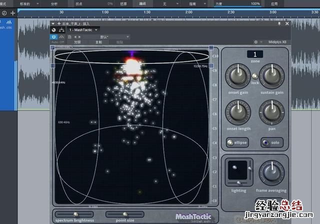Close the MashTactic plugin window
This screenshot has width=320, height=224.
pos(287,23)
